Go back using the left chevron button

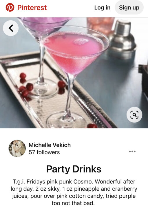pyautogui.click(x=11, y=28)
